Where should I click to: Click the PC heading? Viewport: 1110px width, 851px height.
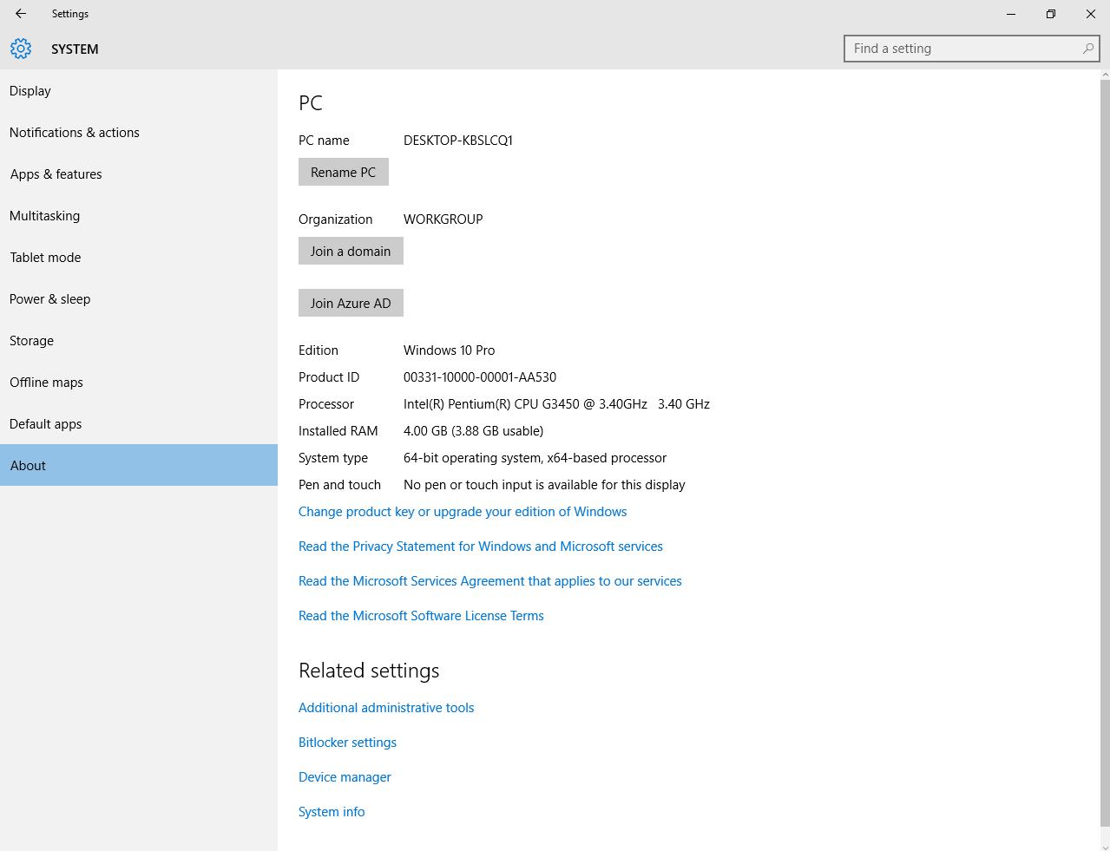click(x=311, y=102)
